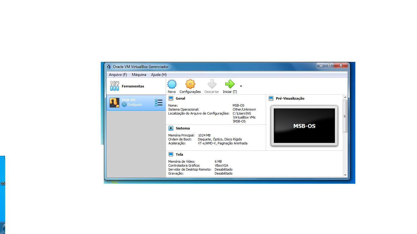Click the MSB-OS value beside Nome
417x234 pixels.
coord(238,105)
